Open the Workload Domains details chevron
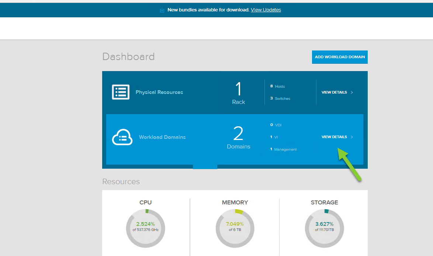This screenshot has width=433, height=256. pyautogui.click(x=351, y=137)
